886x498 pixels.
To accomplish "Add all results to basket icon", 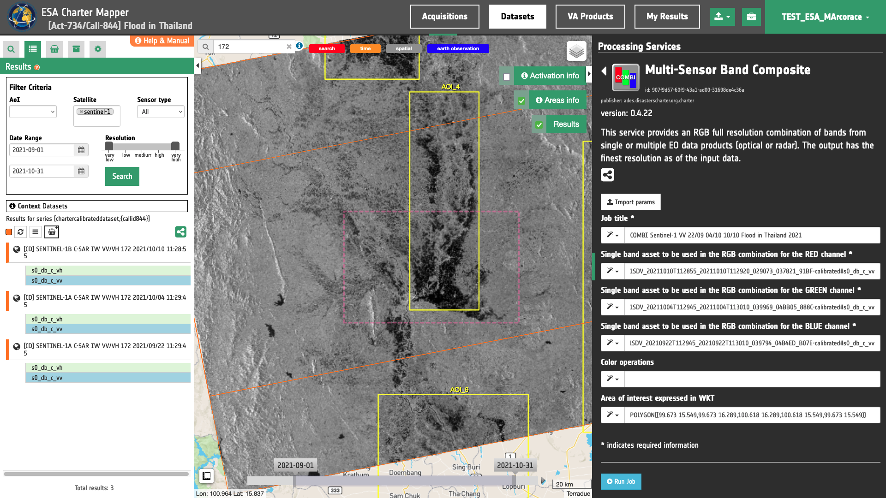I will click(52, 232).
